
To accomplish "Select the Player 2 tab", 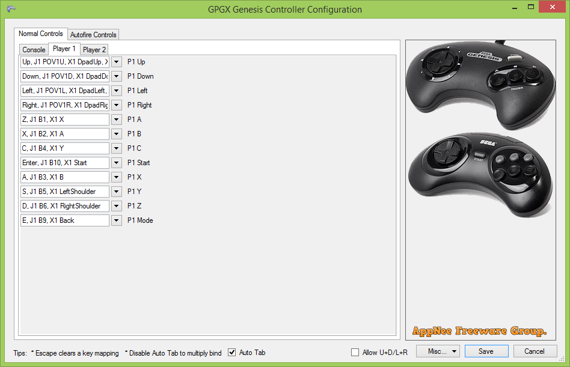I will pos(94,50).
